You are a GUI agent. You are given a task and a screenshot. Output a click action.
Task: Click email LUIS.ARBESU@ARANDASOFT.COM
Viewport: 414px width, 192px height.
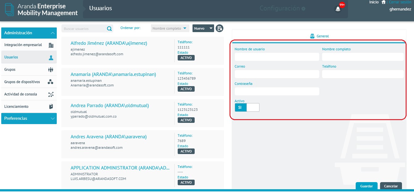pyautogui.click(x=98, y=179)
